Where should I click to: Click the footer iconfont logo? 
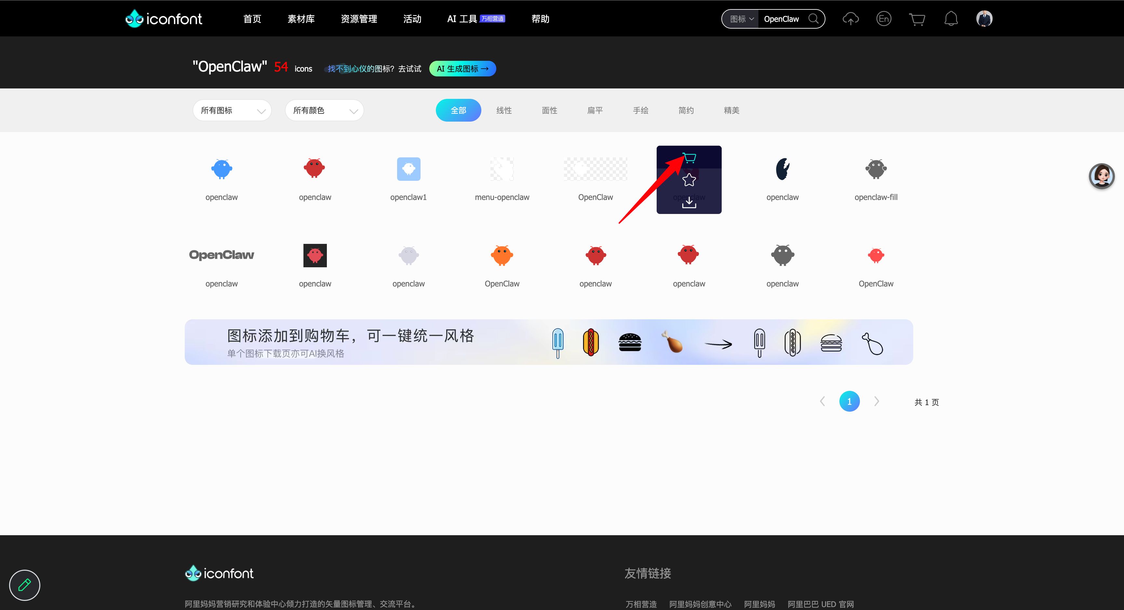219,573
